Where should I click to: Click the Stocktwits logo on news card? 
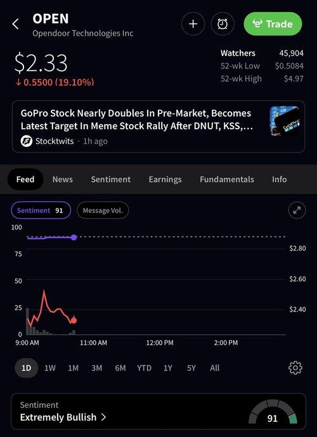[x=27, y=141]
